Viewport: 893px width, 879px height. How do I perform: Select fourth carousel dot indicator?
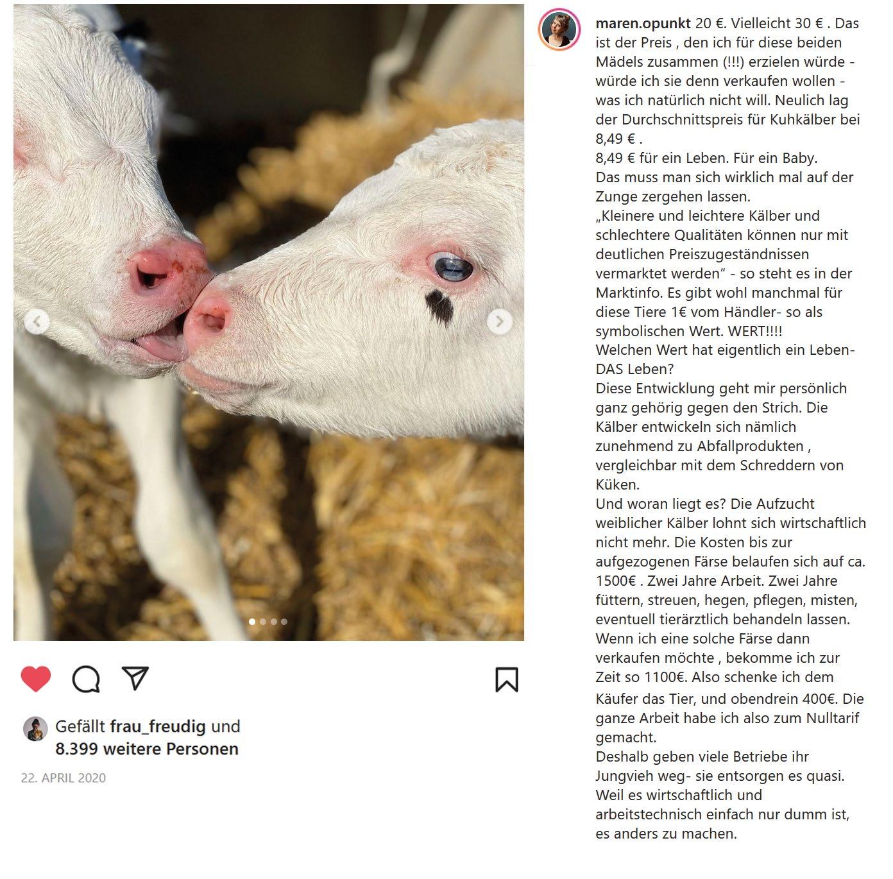284,621
